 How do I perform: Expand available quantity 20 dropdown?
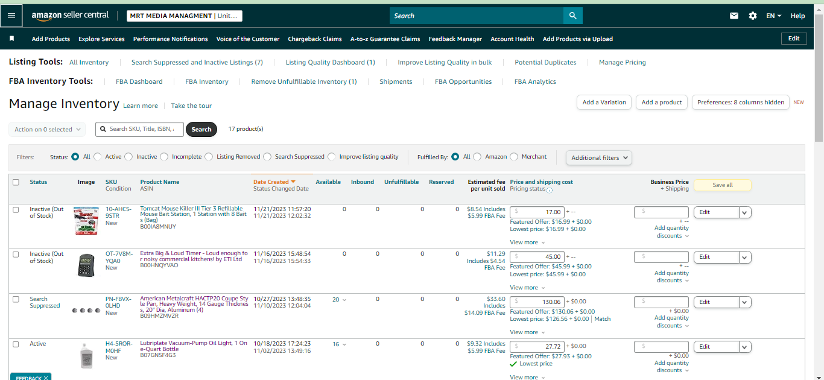pyautogui.click(x=340, y=299)
